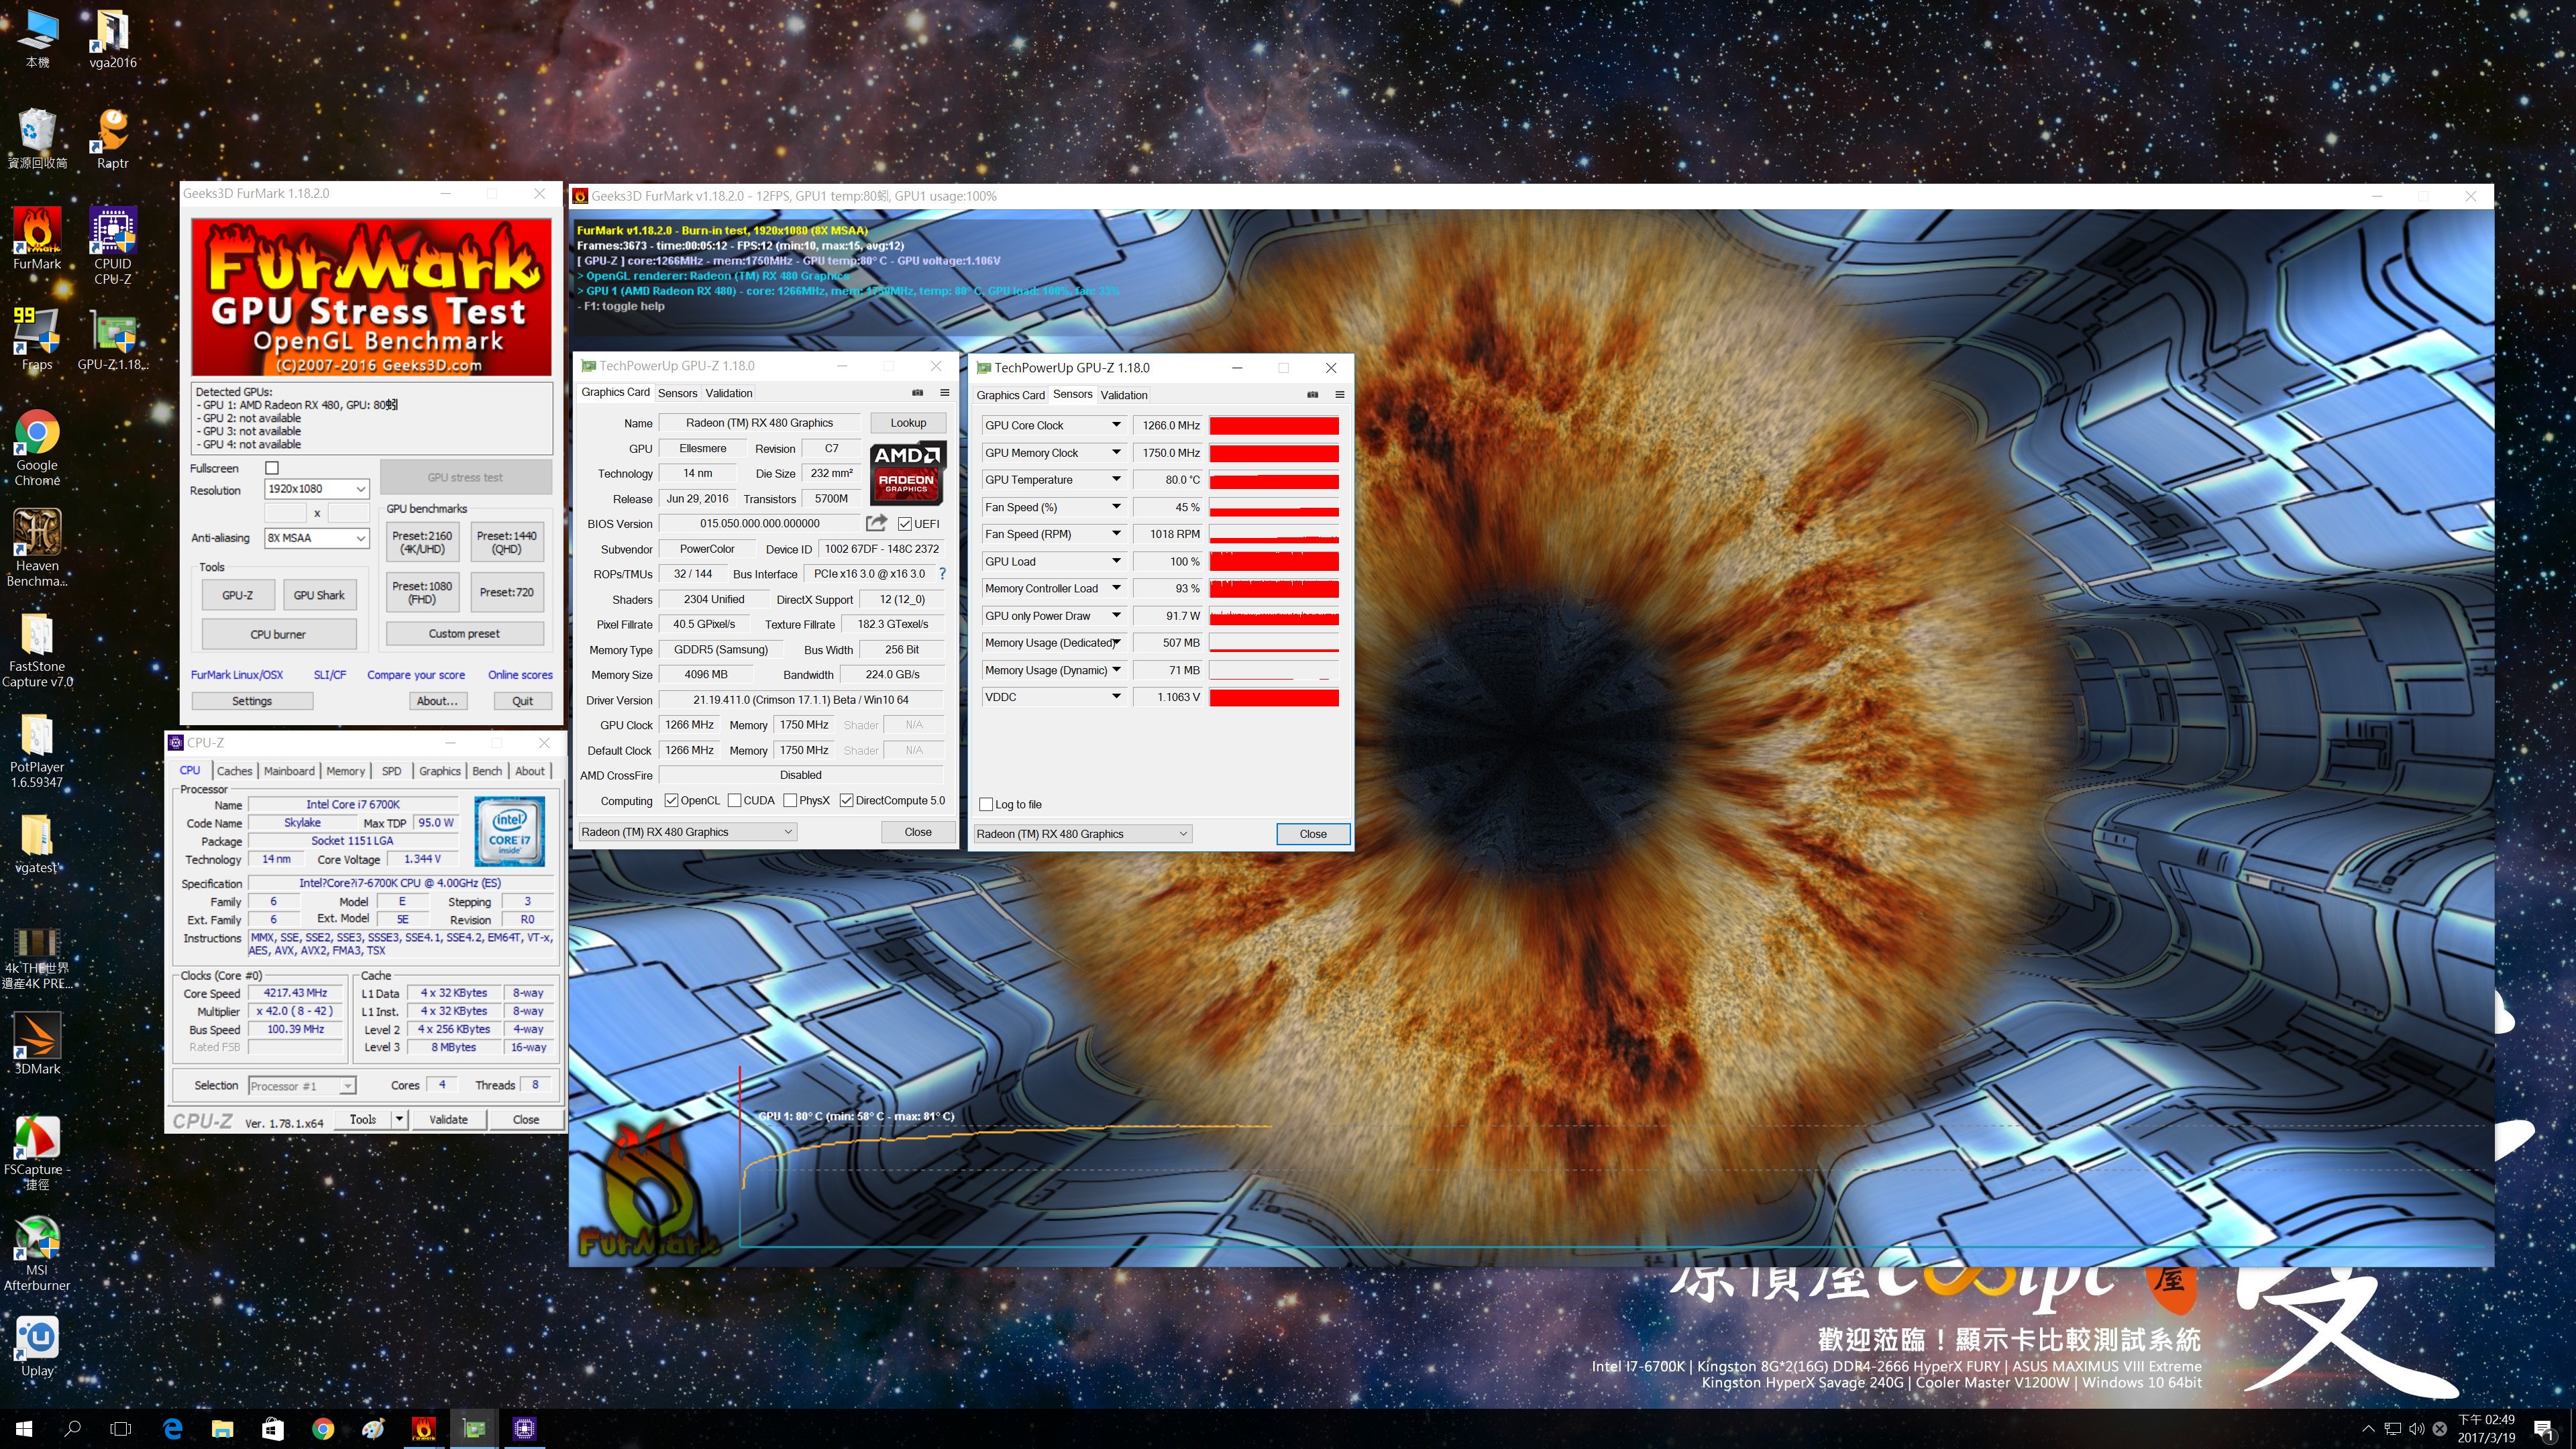Open the GPU-Z desktop shortcut icon
This screenshot has width=2576, height=1449.
point(112,338)
